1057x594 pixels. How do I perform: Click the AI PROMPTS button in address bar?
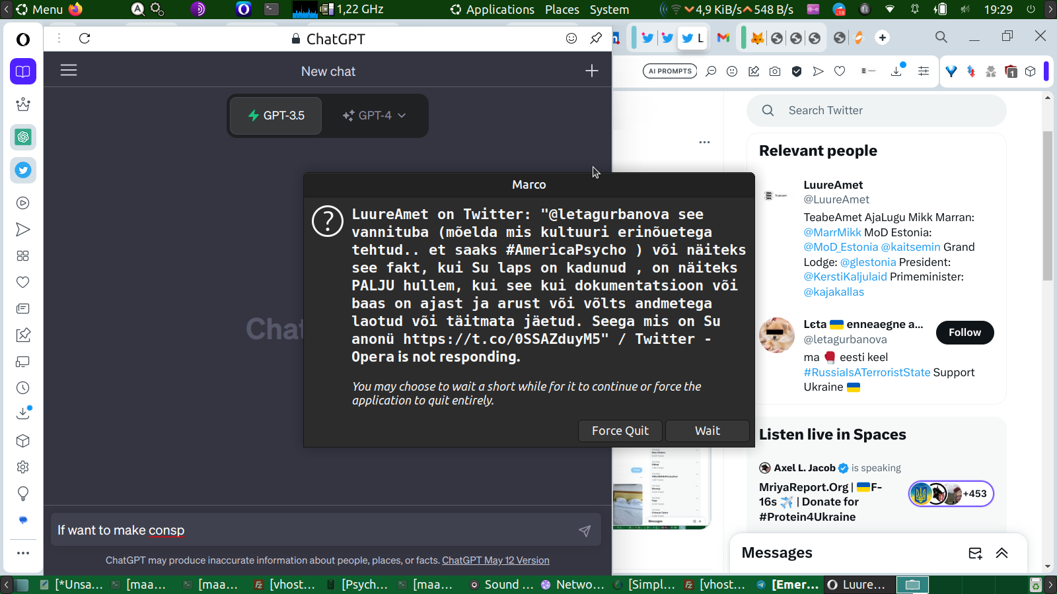670,71
